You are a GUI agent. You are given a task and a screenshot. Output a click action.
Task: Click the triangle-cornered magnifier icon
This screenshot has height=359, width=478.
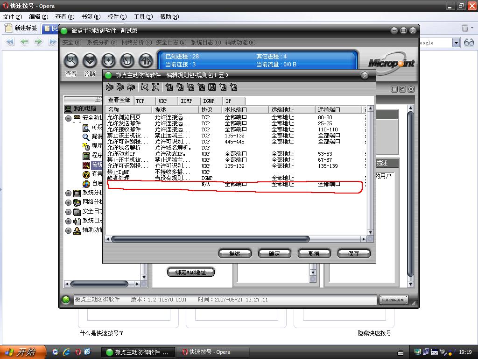pos(155,87)
